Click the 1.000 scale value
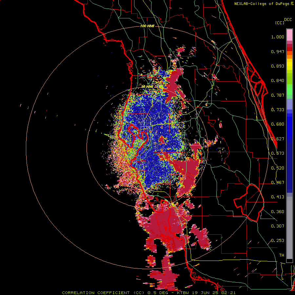Viewport: 295px width, 295px height. point(278,37)
